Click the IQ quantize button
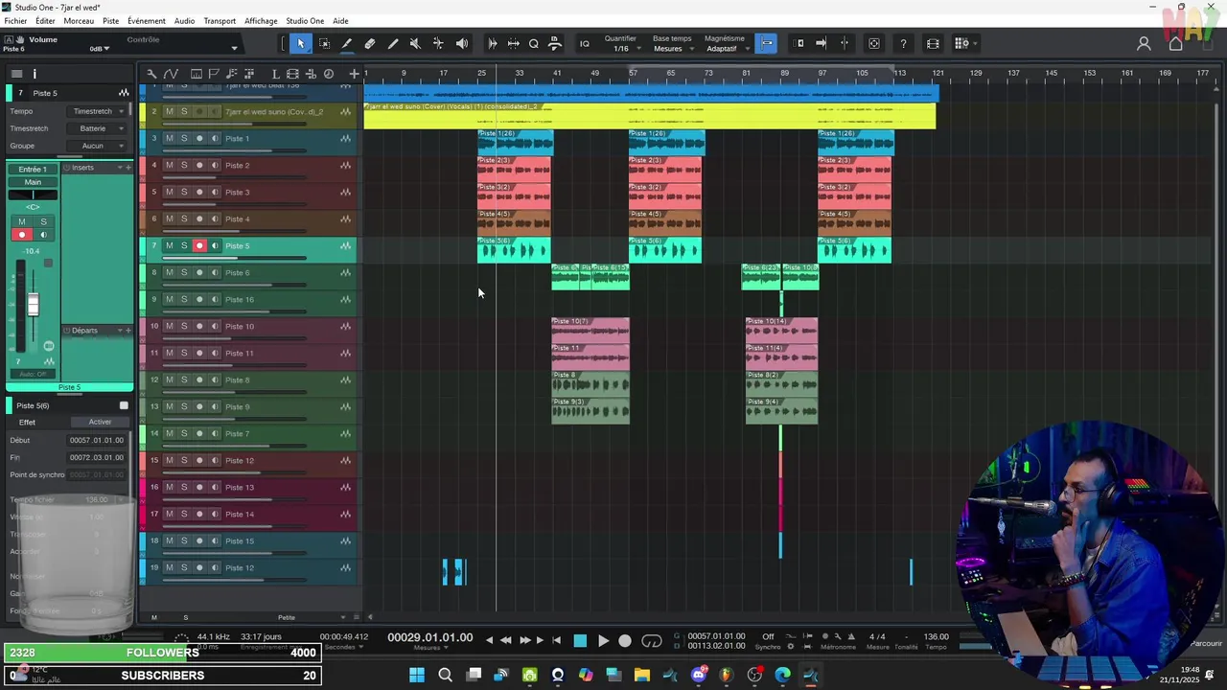 tap(585, 43)
